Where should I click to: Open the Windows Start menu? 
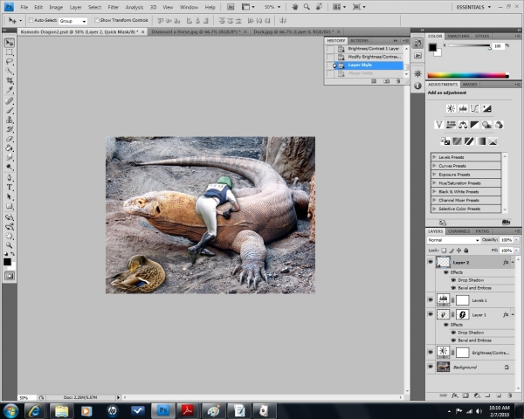pos(10,410)
